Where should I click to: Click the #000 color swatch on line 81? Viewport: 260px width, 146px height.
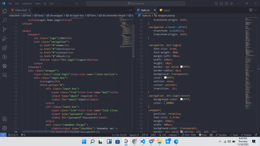pyautogui.click(x=165, y=103)
